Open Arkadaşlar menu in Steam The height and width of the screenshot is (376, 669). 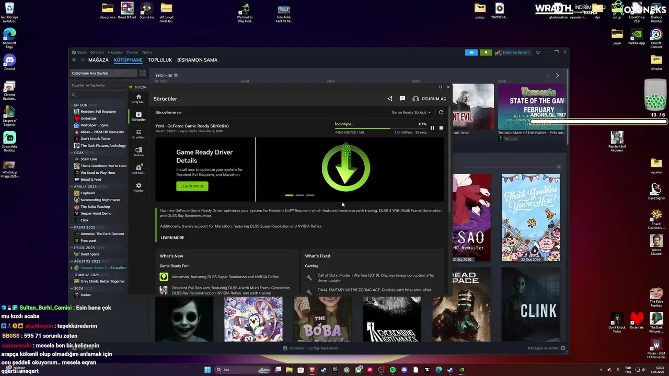[x=115, y=52]
